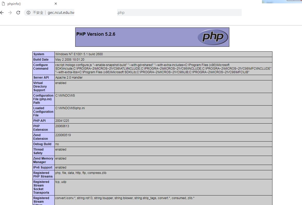Click the 'C:\WINDOWS' path value
This screenshot has height=205, width=302.
pos(65,95)
